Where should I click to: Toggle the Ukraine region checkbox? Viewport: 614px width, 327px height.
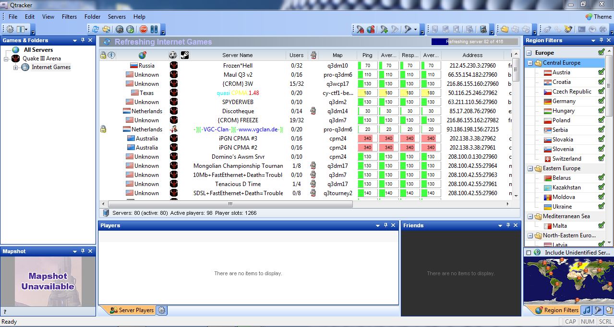coord(601,207)
